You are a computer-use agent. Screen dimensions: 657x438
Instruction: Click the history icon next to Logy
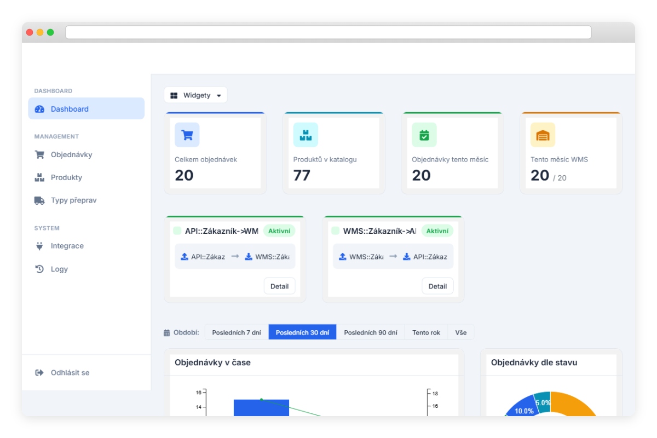39,269
